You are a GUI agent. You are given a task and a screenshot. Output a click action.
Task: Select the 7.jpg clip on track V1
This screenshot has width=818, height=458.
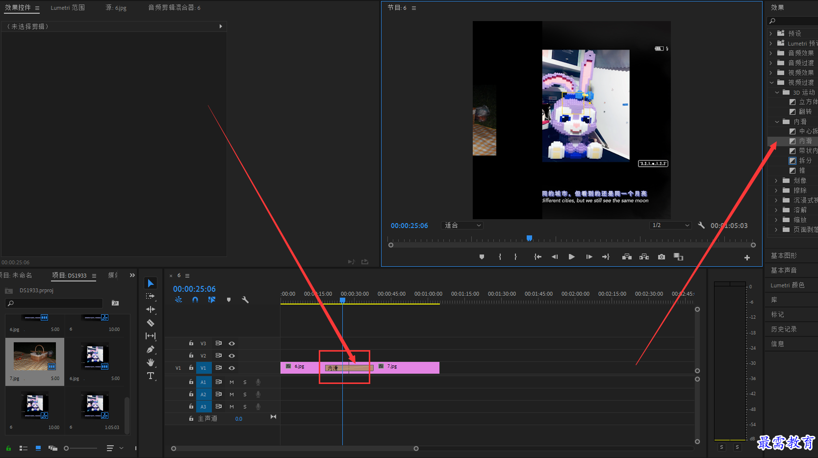pyautogui.click(x=407, y=367)
